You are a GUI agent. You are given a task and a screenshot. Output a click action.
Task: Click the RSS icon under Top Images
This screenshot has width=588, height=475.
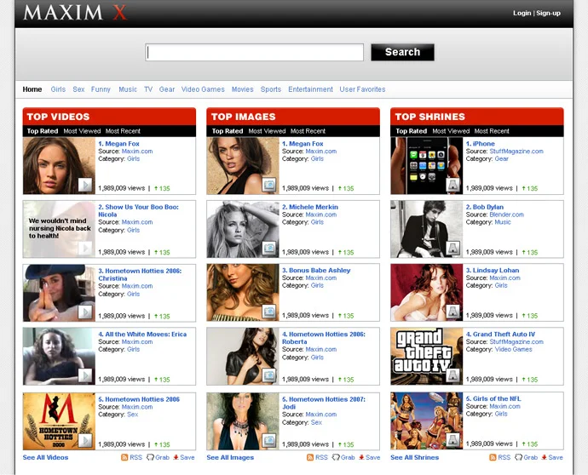point(310,457)
